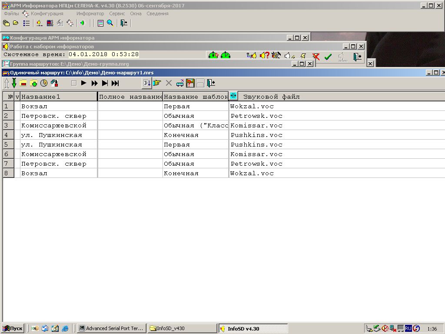
Task: Click Конечная template cell in row 4
Action: coord(196,135)
